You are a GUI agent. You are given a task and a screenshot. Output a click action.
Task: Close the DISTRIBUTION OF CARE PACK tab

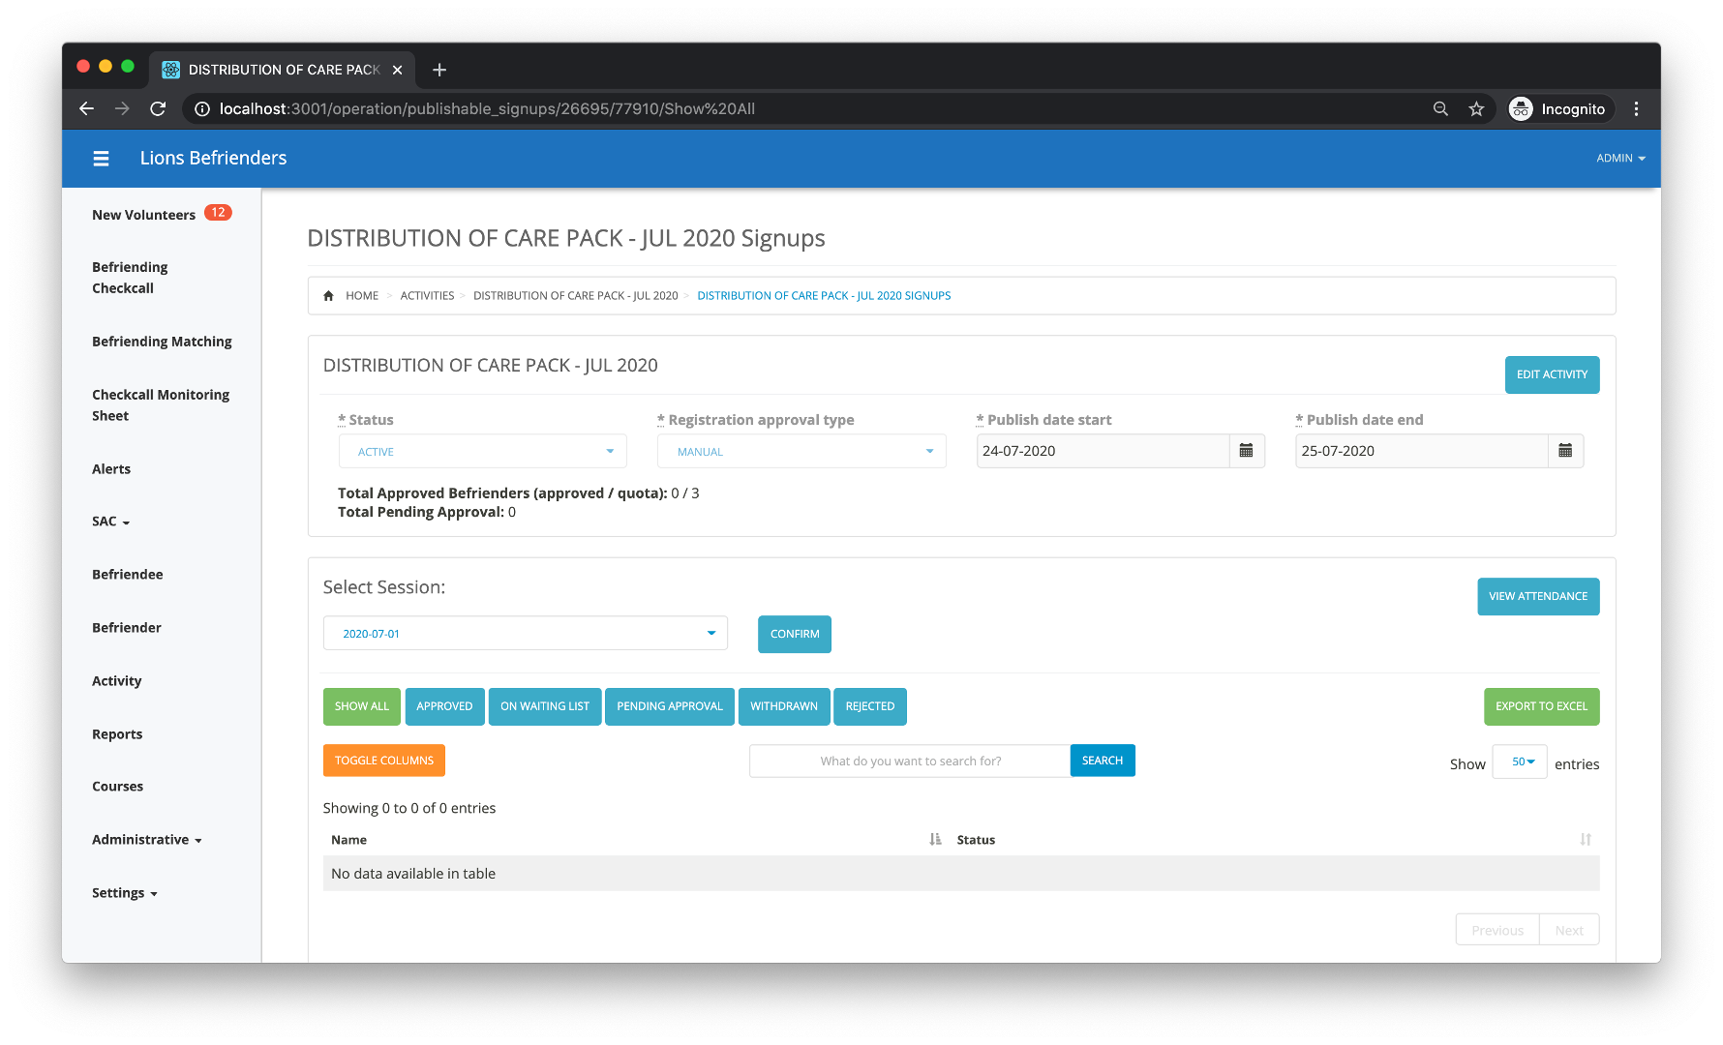tap(397, 70)
